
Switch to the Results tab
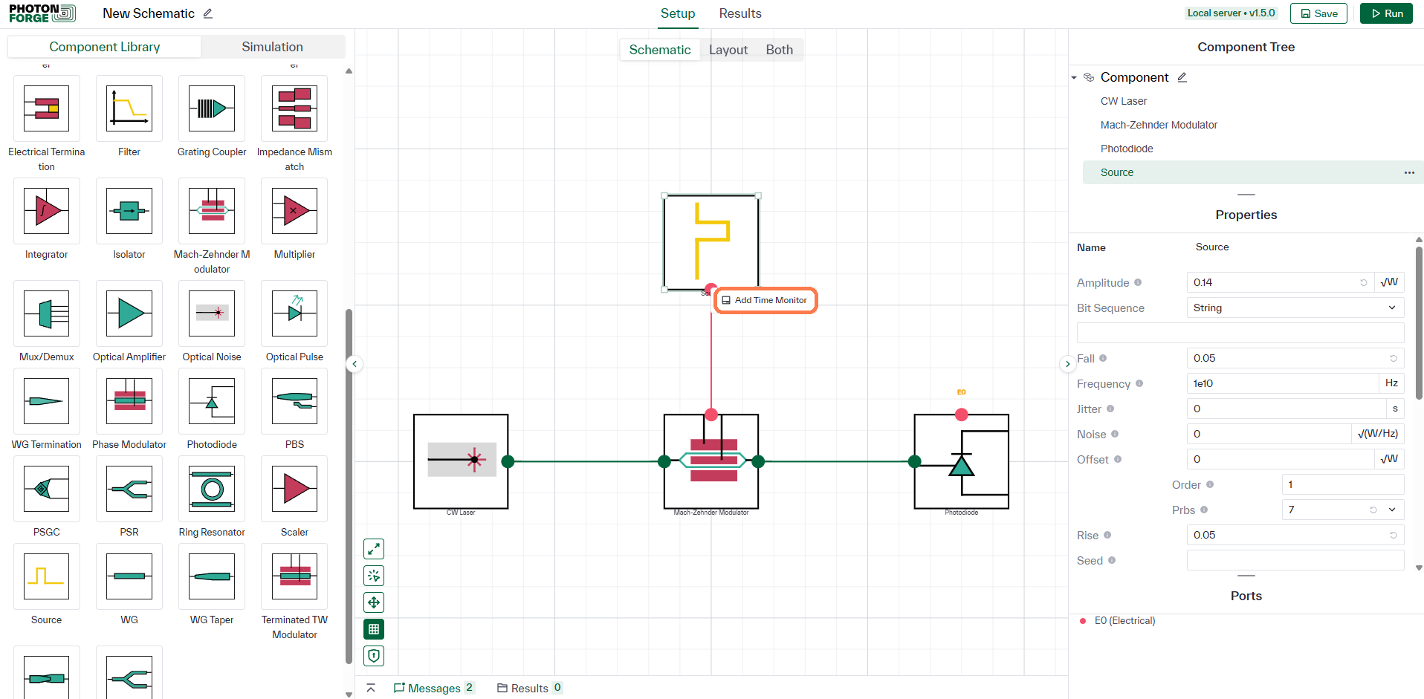740,13
